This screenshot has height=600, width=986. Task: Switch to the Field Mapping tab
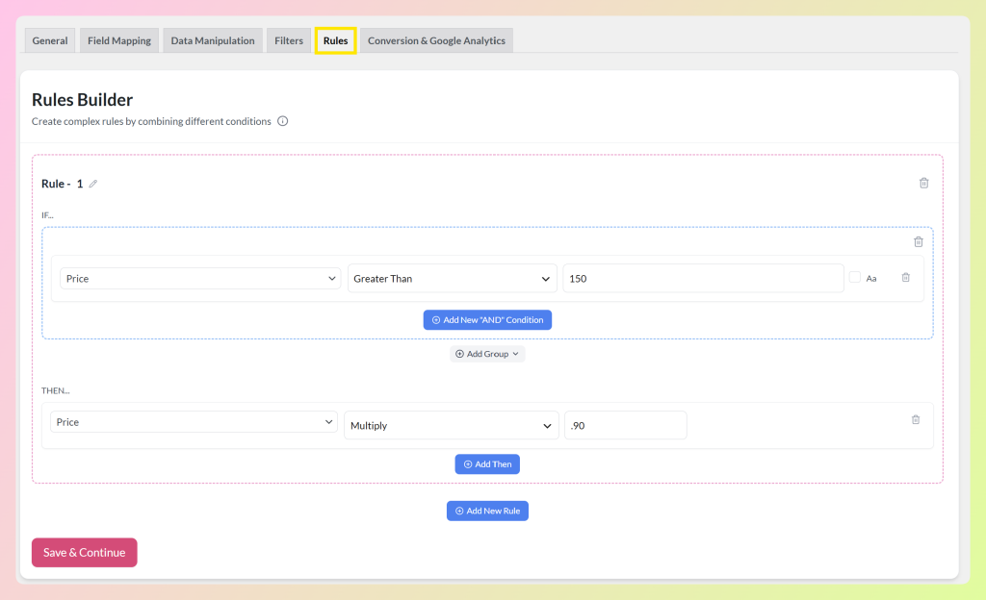tap(118, 40)
